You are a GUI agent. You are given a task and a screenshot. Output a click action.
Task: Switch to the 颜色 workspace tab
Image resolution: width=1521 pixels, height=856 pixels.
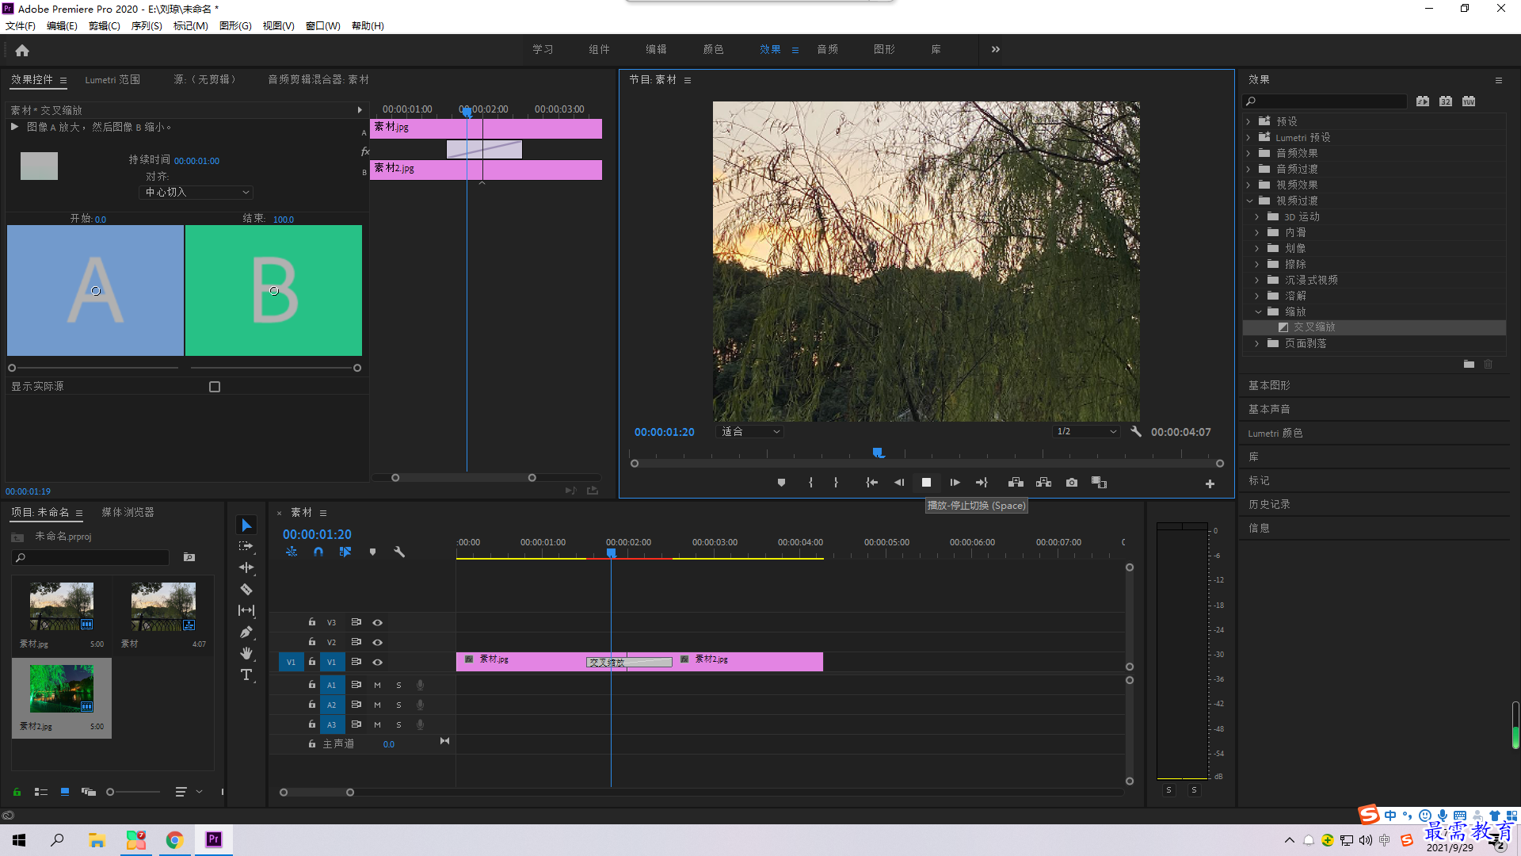[x=713, y=49]
